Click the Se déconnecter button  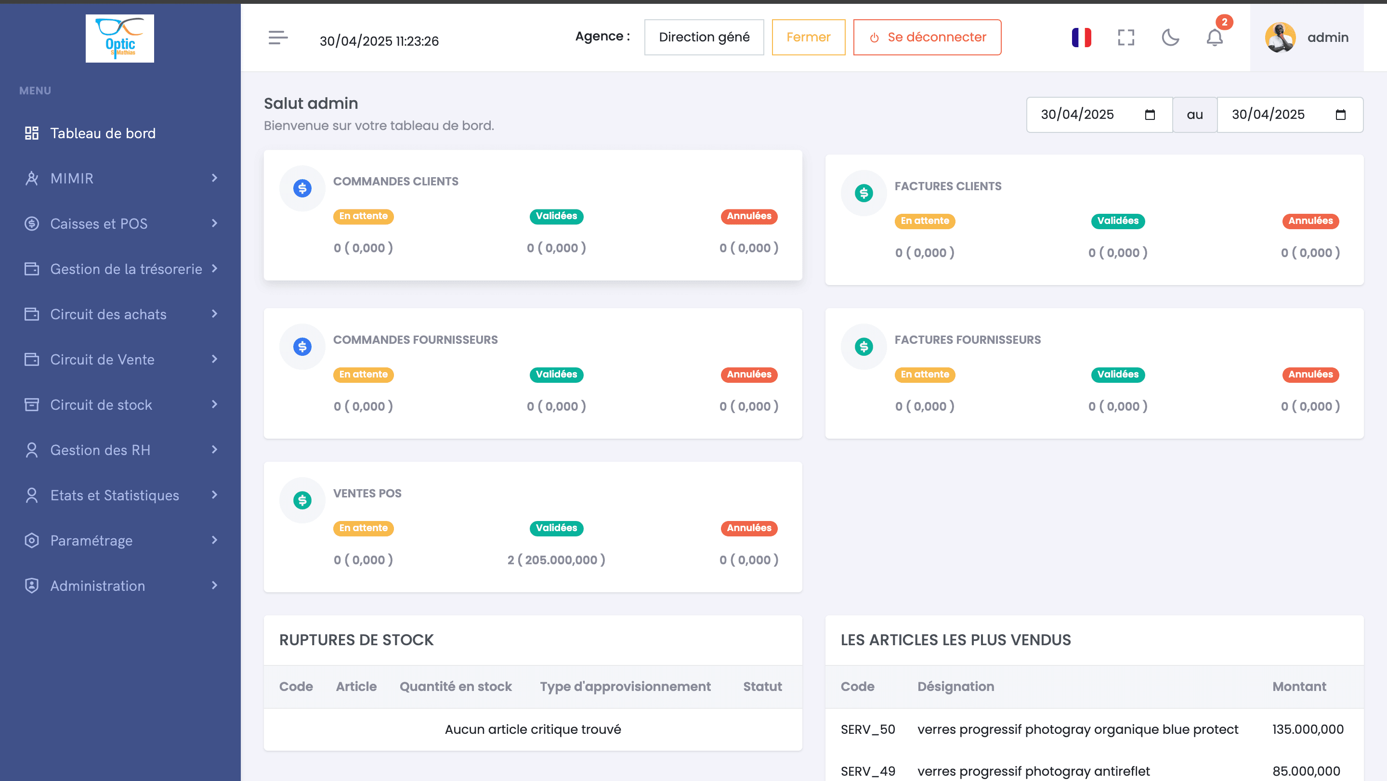click(927, 37)
